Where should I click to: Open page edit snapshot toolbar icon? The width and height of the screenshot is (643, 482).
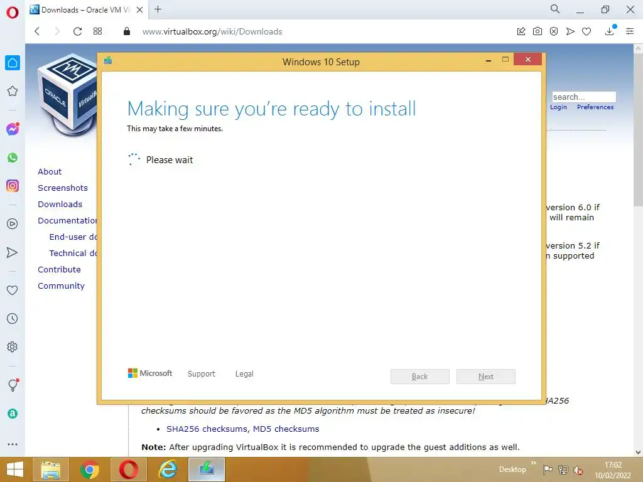521,31
